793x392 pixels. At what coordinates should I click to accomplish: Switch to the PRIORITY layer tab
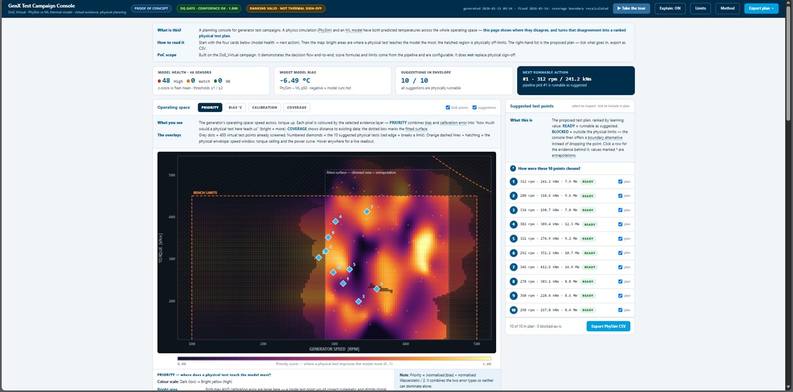[210, 107]
